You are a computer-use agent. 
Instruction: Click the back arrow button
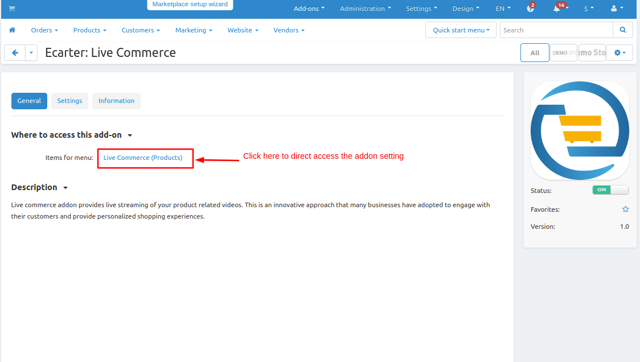tap(15, 52)
